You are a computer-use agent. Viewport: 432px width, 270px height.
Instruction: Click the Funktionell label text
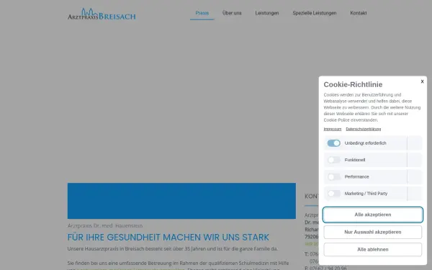(x=354, y=160)
